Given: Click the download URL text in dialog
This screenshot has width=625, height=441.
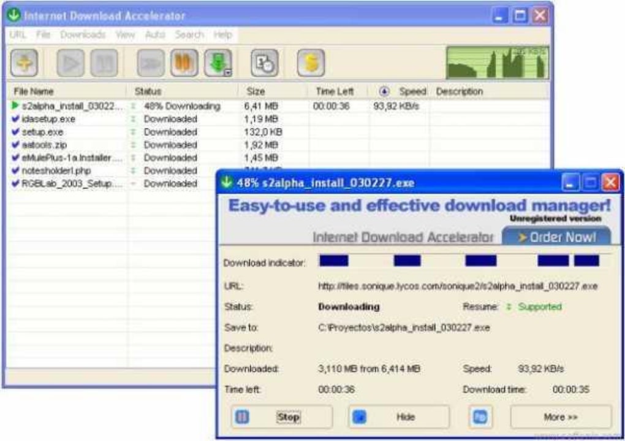Looking at the screenshot, I should pyautogui.click(x=458, y=286).
